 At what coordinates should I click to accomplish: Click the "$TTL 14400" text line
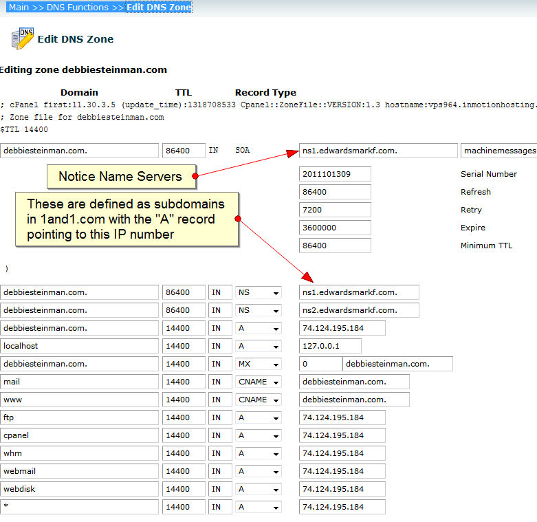(24, 129)
